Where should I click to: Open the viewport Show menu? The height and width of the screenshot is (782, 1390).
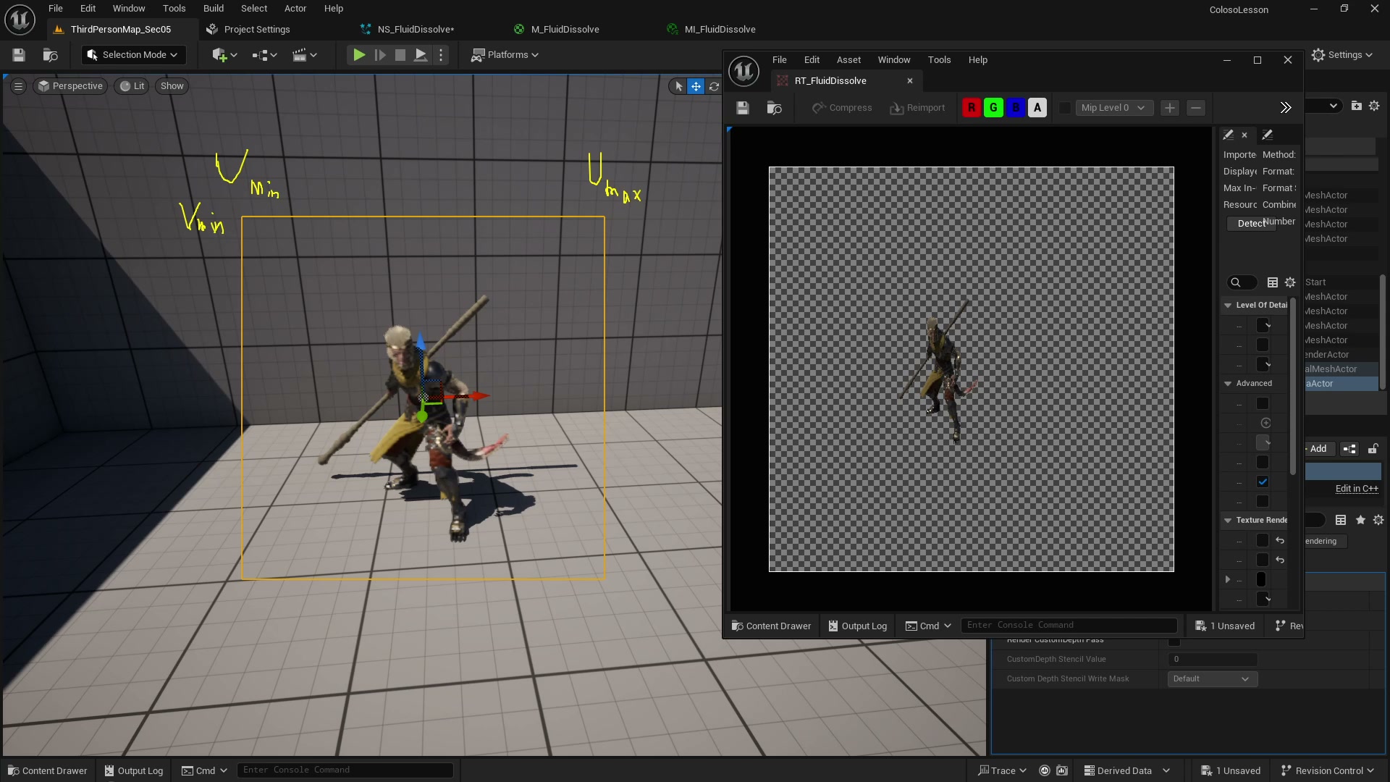coord(172,86)
